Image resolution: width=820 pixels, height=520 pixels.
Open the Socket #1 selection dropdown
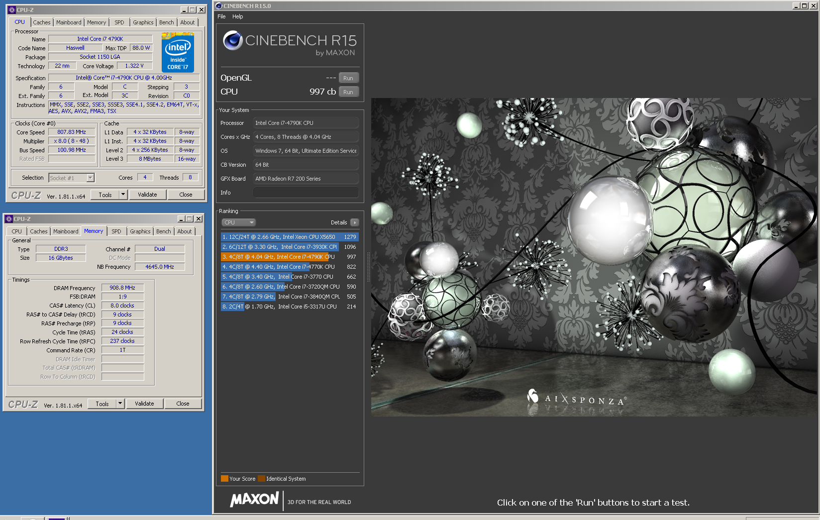(x=90, y=178)
